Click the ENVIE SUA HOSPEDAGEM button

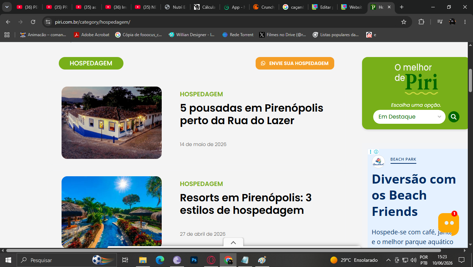point(295,63)
